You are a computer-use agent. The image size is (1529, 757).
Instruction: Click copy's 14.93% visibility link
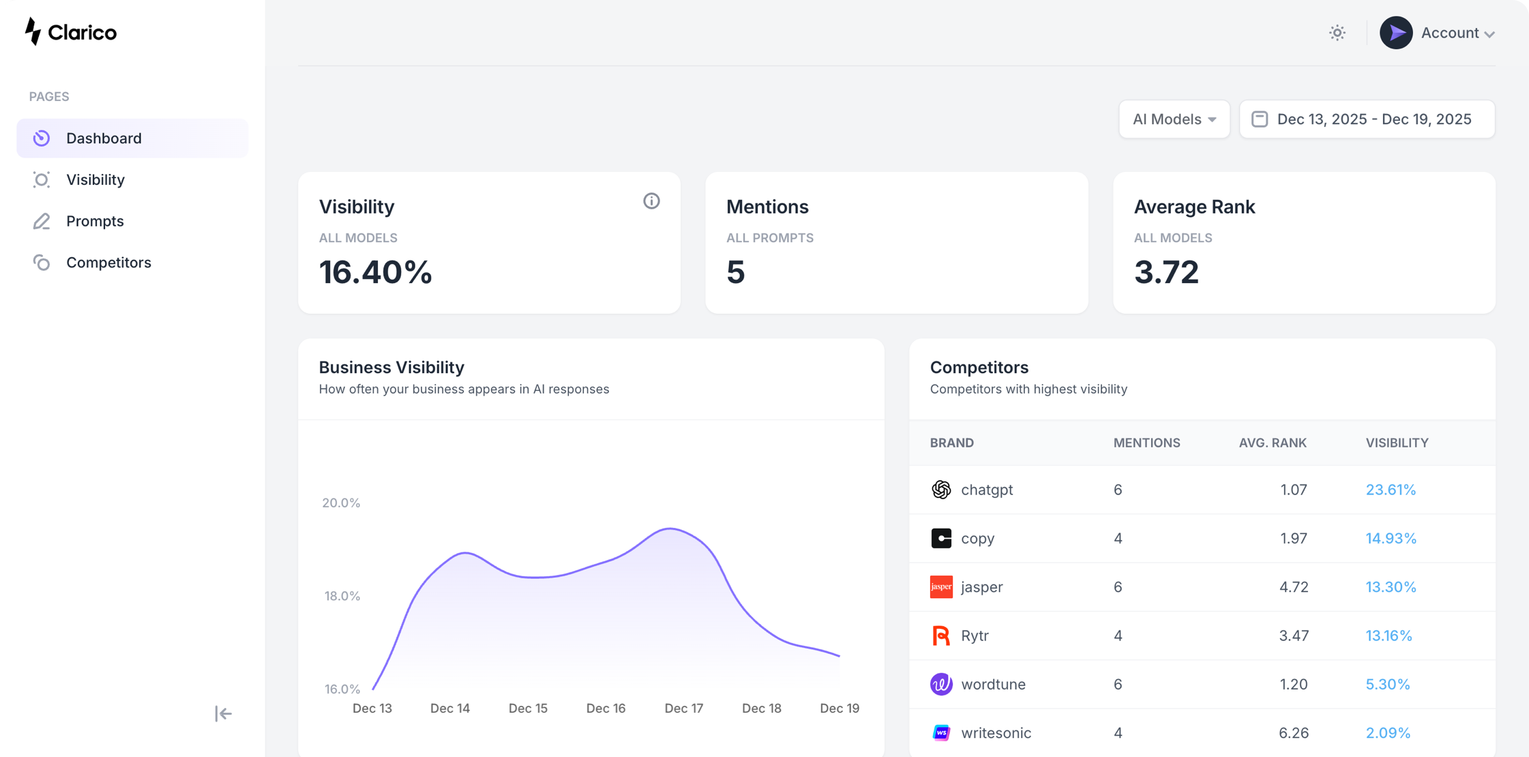click(1390, 538)
